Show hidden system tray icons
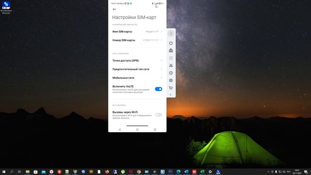311x175 pixels. (x=268, y=172)
